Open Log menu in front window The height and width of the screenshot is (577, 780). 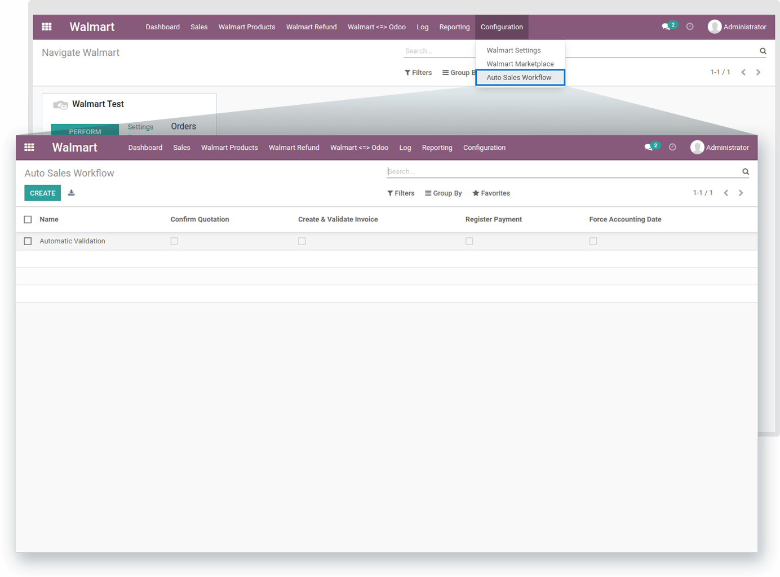coord(405,148)
